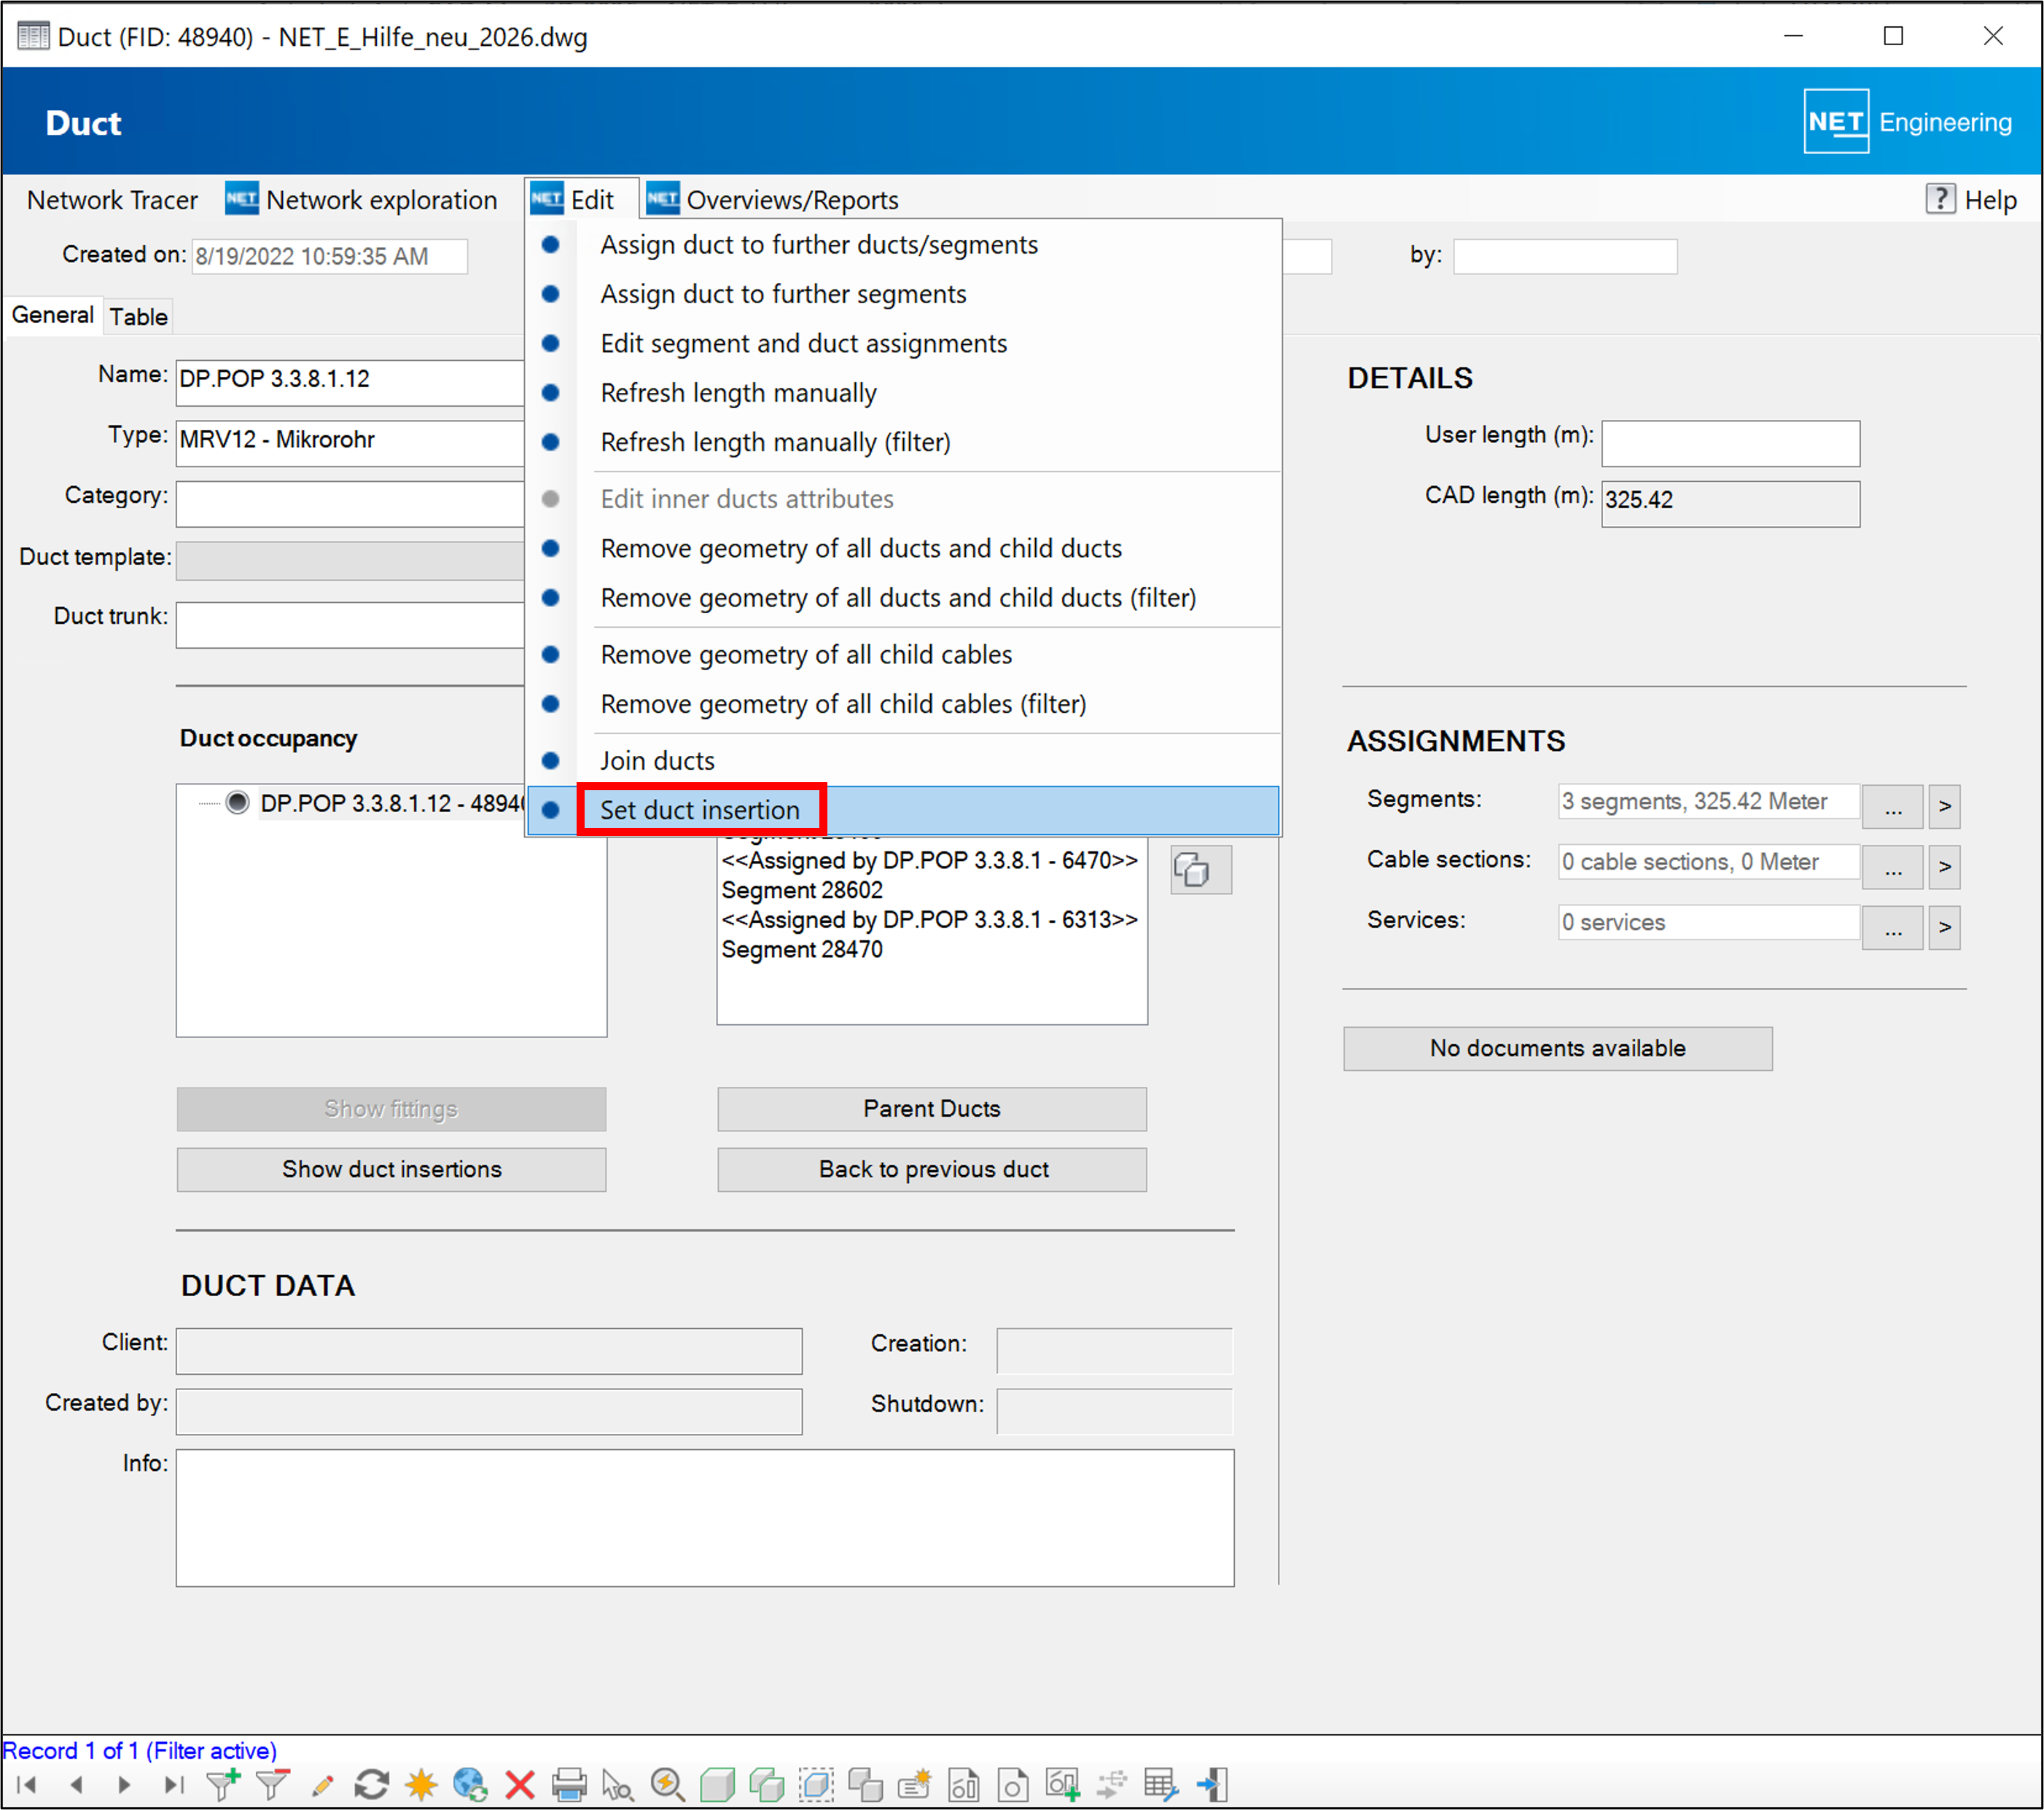Click the text Segment 28470
Screen dimensions: 2044x1810
point(802,950)
